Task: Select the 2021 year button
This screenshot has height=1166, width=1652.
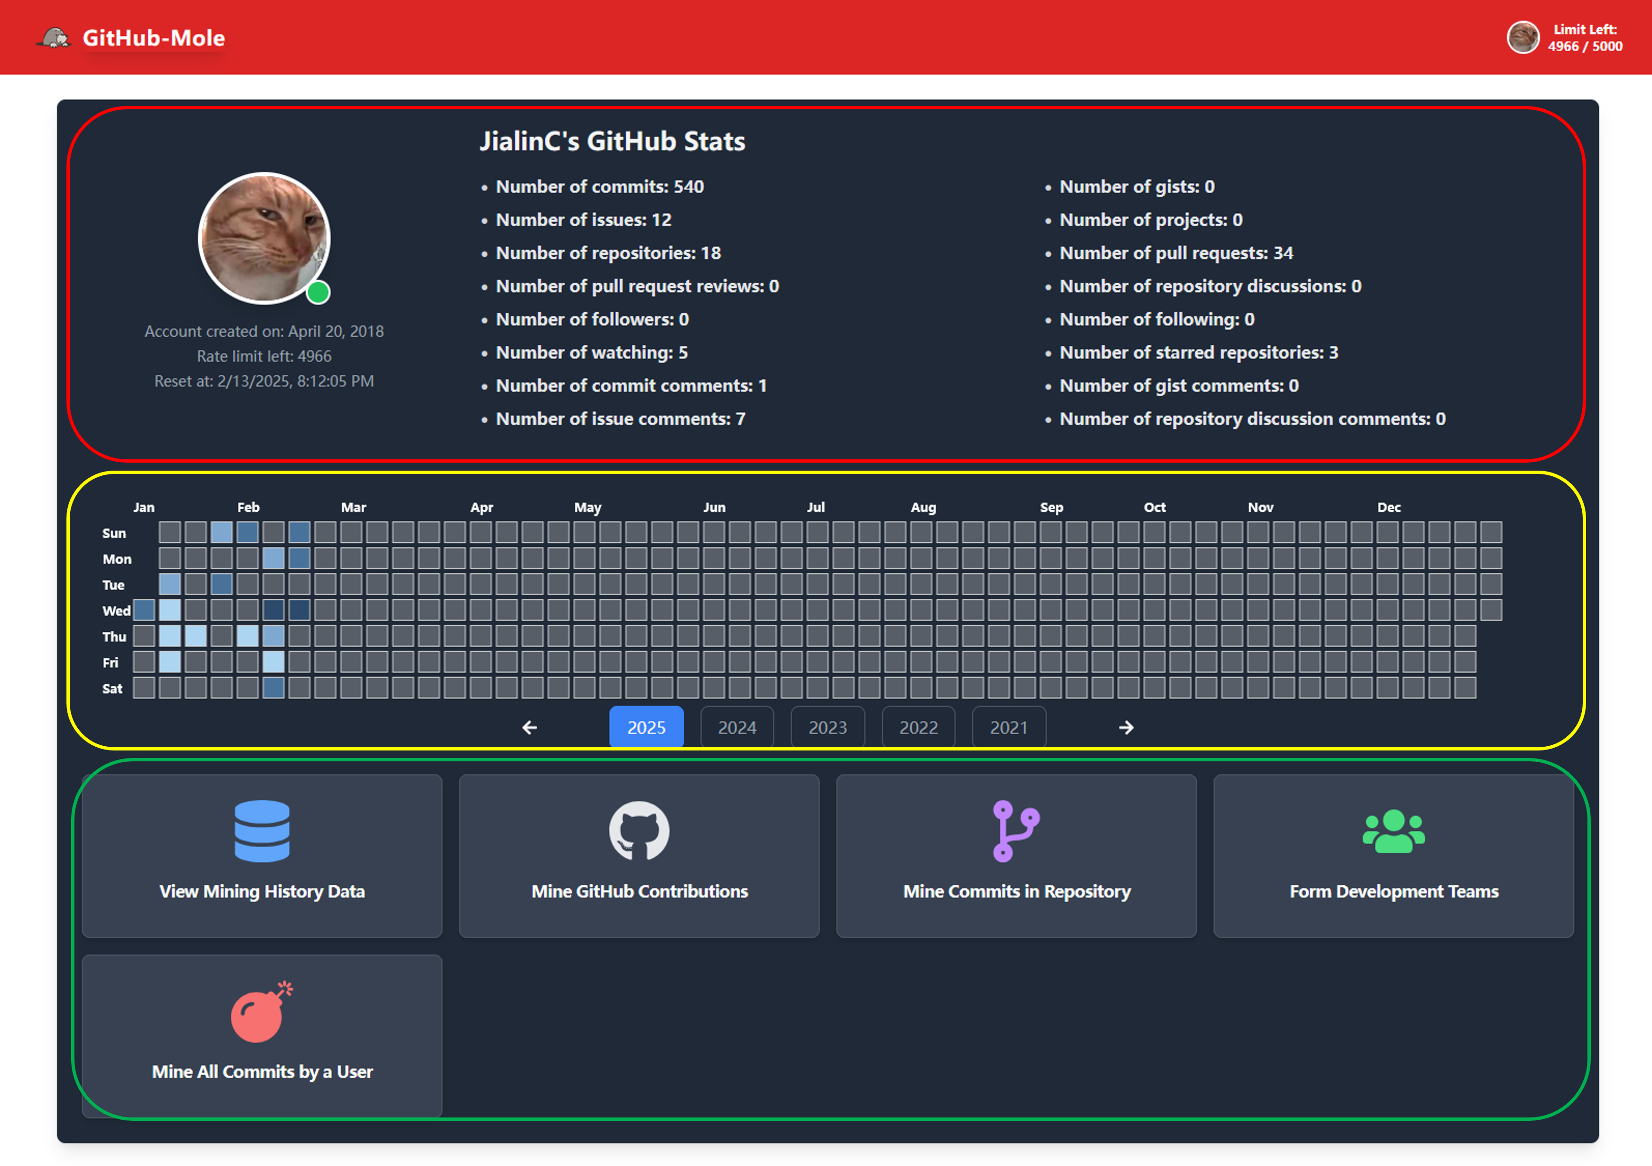Action: point(1009,727)
